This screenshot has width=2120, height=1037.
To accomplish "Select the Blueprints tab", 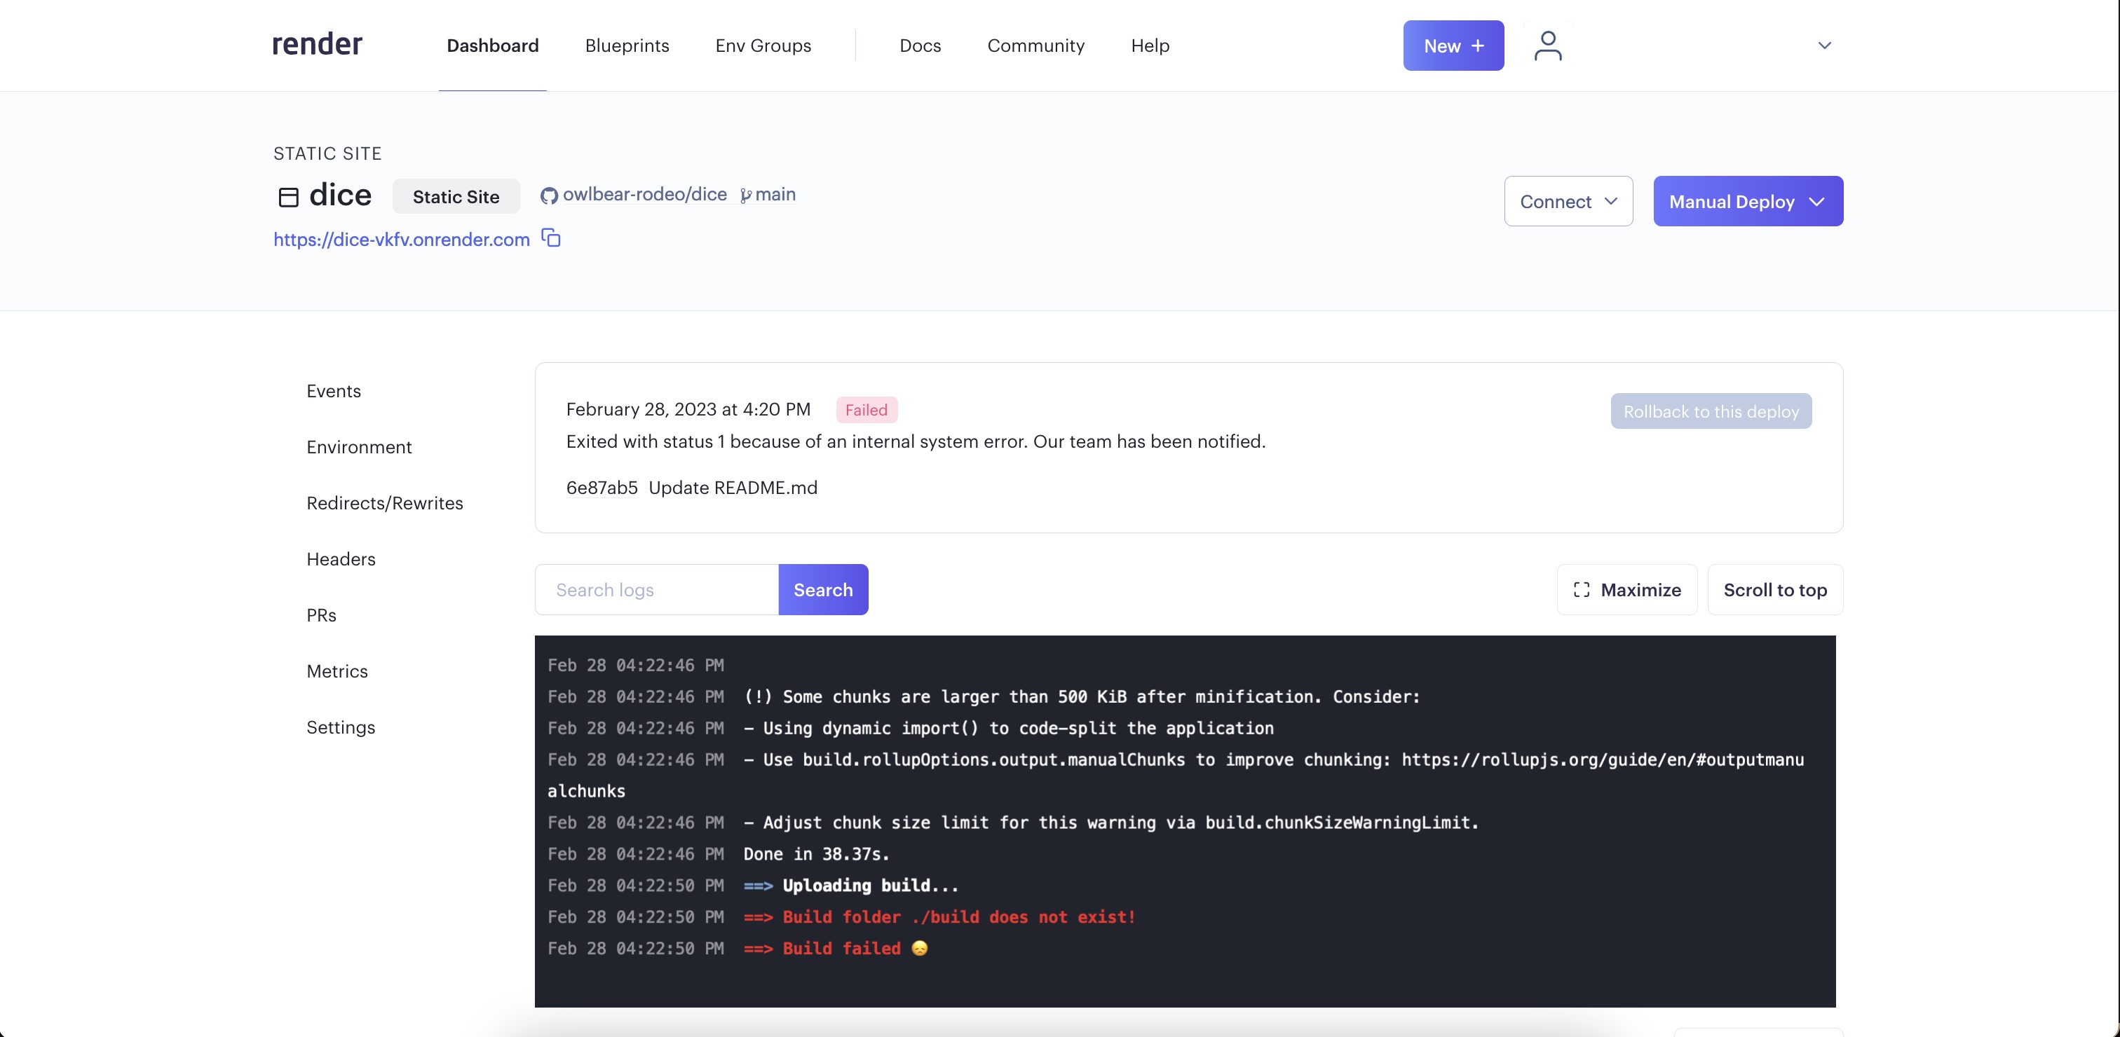I will pyautogui.click(x=626, y=45).
